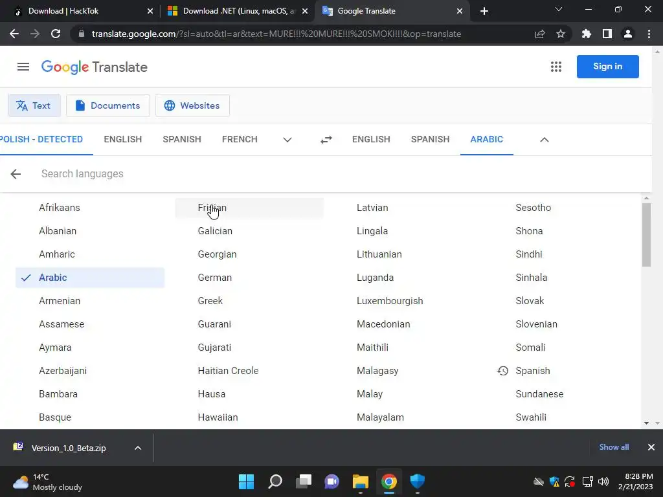The height and width of the screenshot is (497, 663).
Task: Choose the Websites translation mode
Action: (192, 105)
